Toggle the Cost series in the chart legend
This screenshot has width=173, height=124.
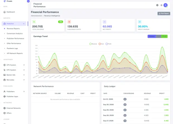pos(101,44)
